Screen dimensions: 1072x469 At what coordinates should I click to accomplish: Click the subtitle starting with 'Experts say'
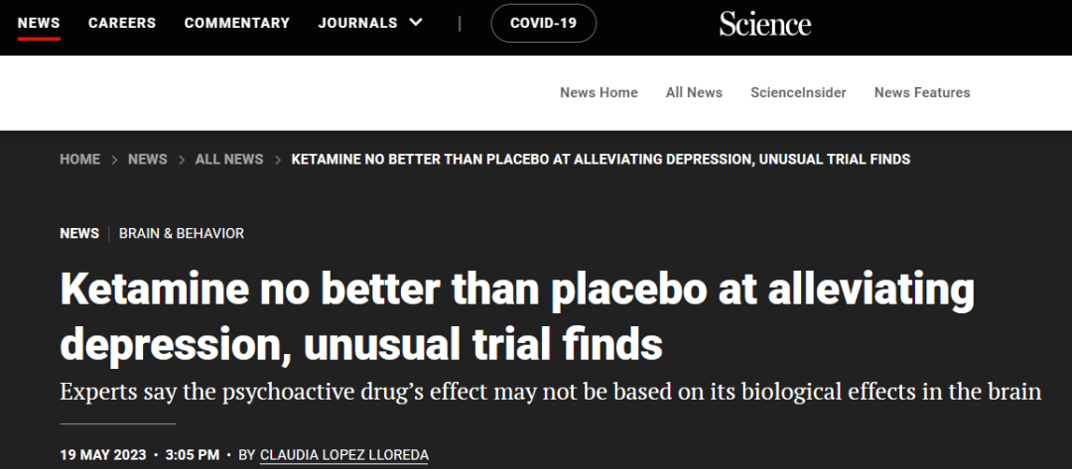tap(550, 391)
